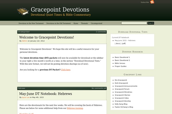Screen dimensions: 172x114
Task: Open the Bible Verses resource
Action: [x=120, y=63]
